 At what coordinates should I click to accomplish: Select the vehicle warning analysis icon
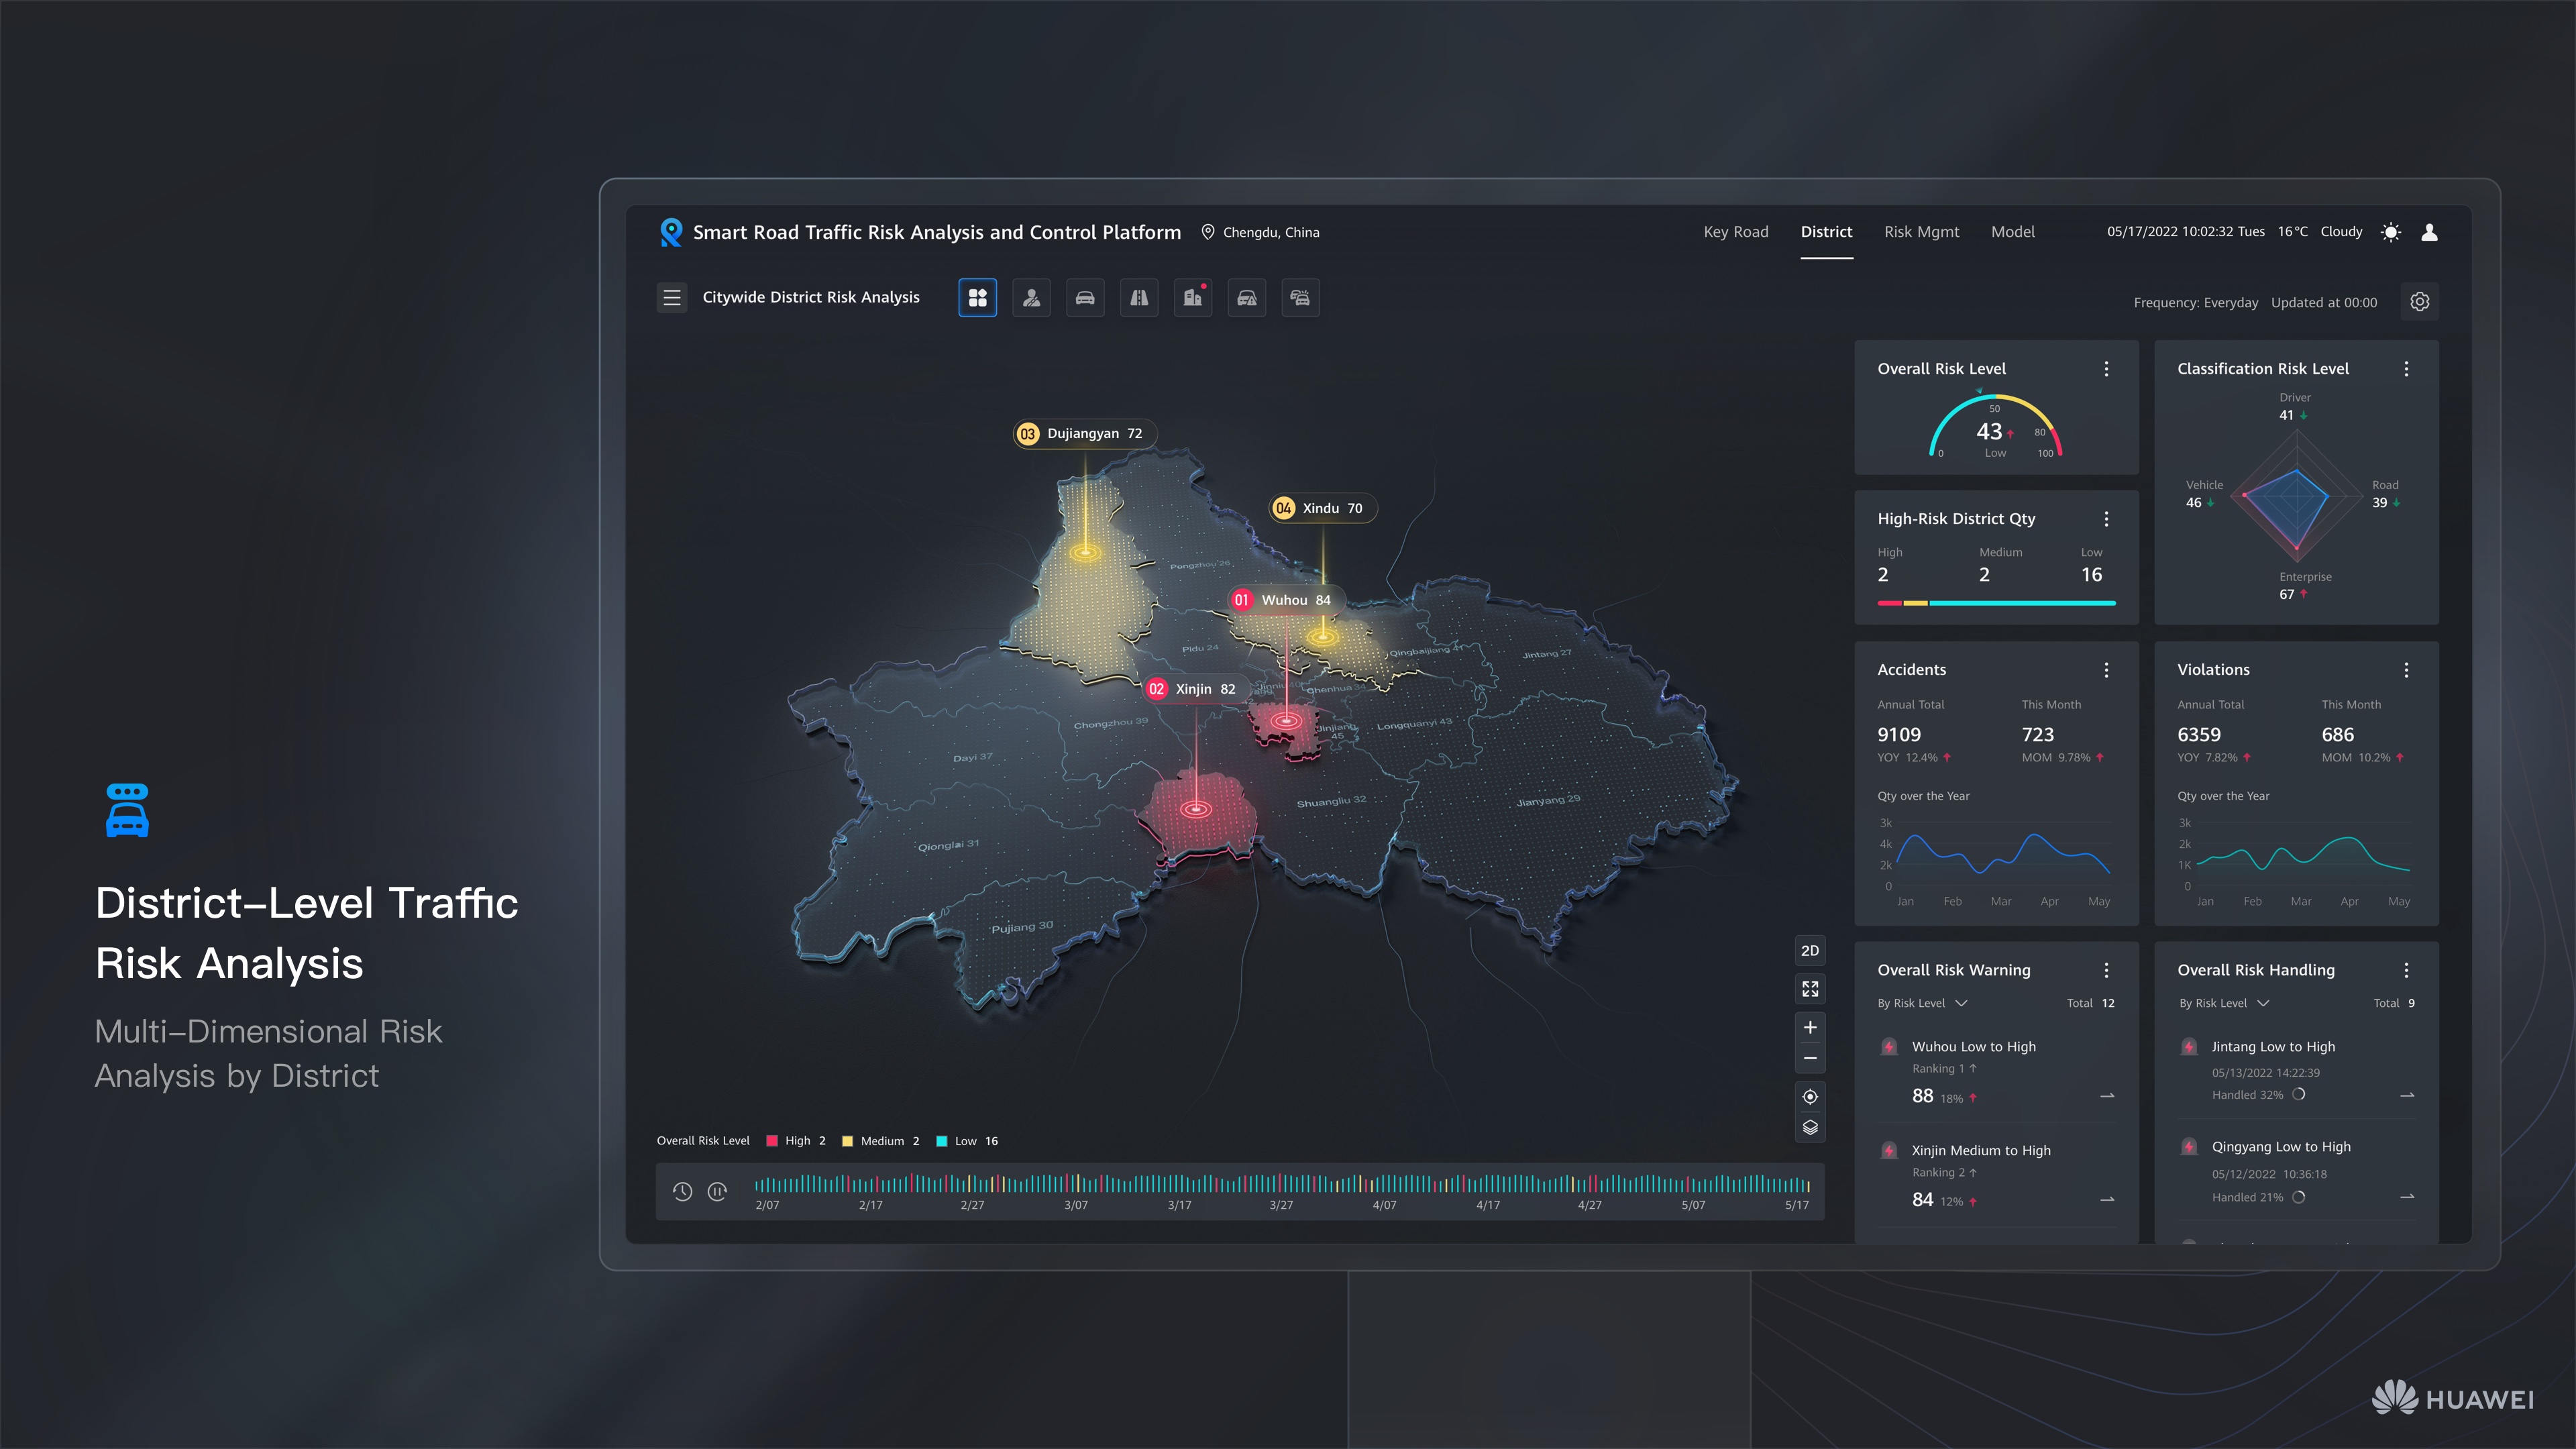(1247, 297)
